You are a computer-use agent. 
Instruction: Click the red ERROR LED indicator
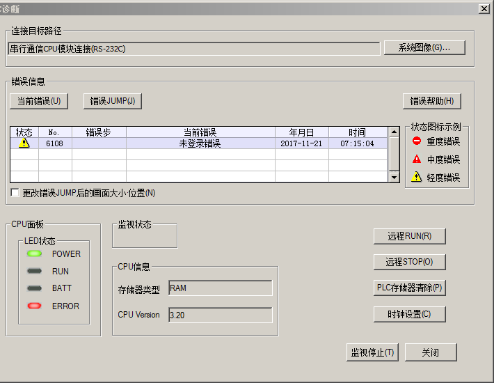(34, 306)
